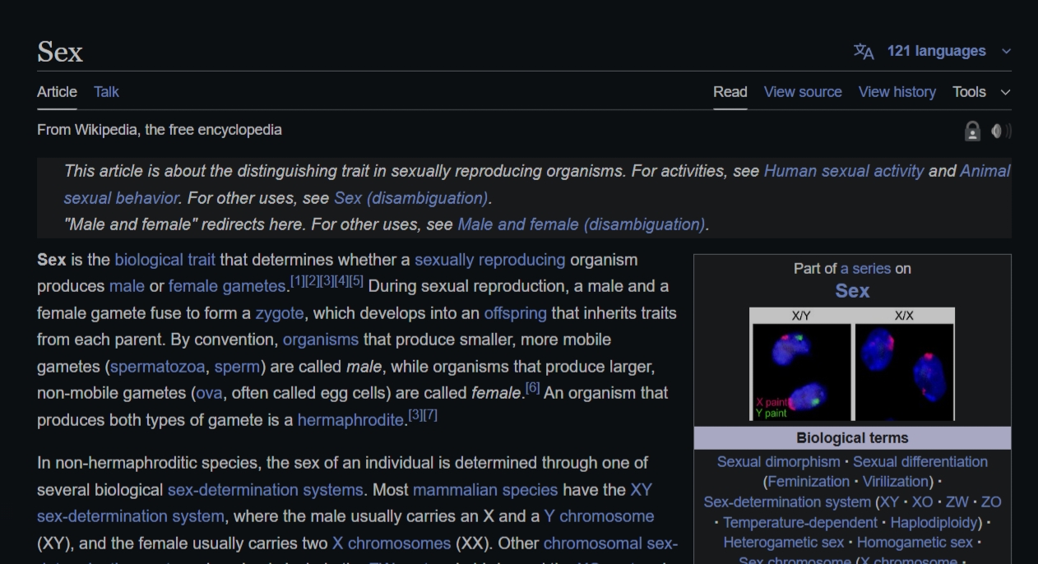Open the View source tab
Screen dimensions: 1038x564
(x=802, y=92)
